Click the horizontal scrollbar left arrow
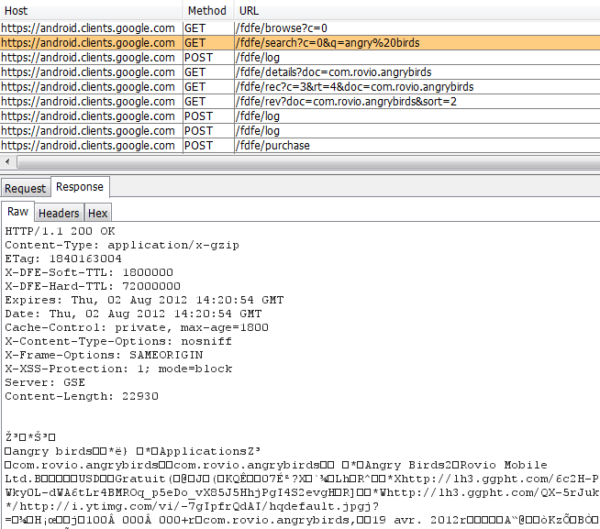The width and height of the screenshot is (600, 529). [7, 161]
